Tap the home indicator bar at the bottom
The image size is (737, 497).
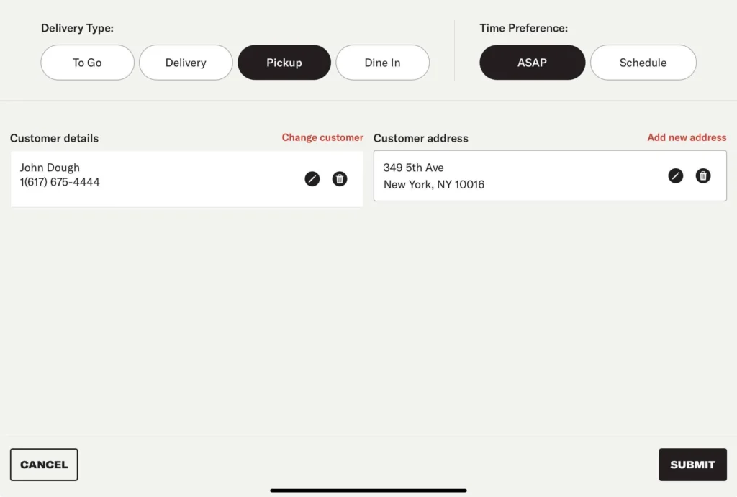(368, 491)
